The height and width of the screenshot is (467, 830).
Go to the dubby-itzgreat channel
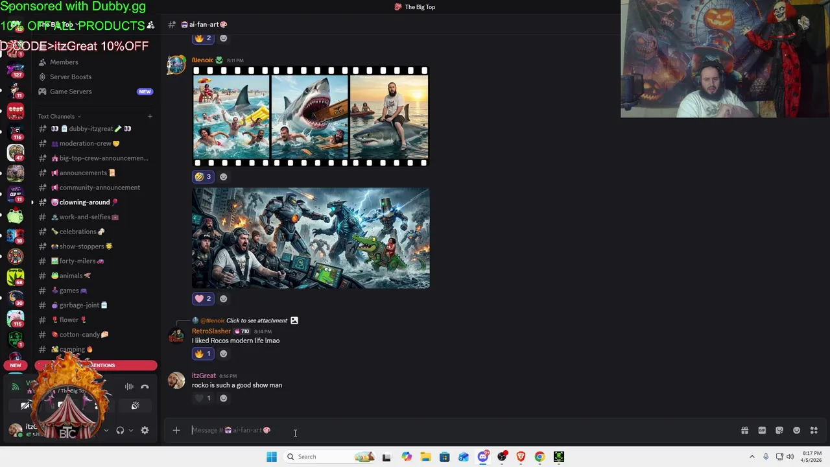point(91,128)
